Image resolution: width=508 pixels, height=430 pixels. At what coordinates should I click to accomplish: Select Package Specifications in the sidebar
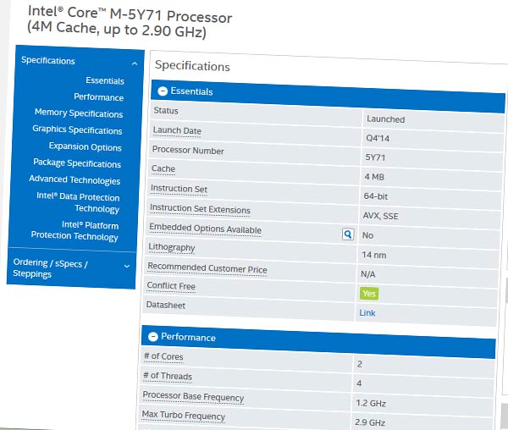77,163
